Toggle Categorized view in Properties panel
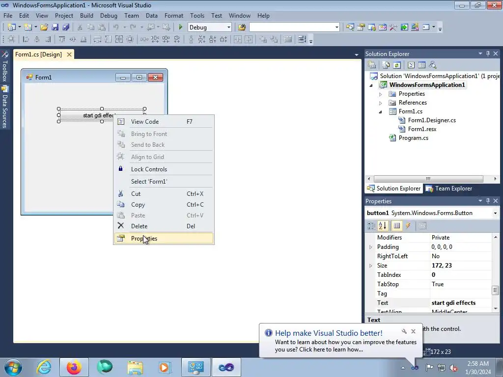Viewport: 503px width, 377px height. tap(371, 226)
